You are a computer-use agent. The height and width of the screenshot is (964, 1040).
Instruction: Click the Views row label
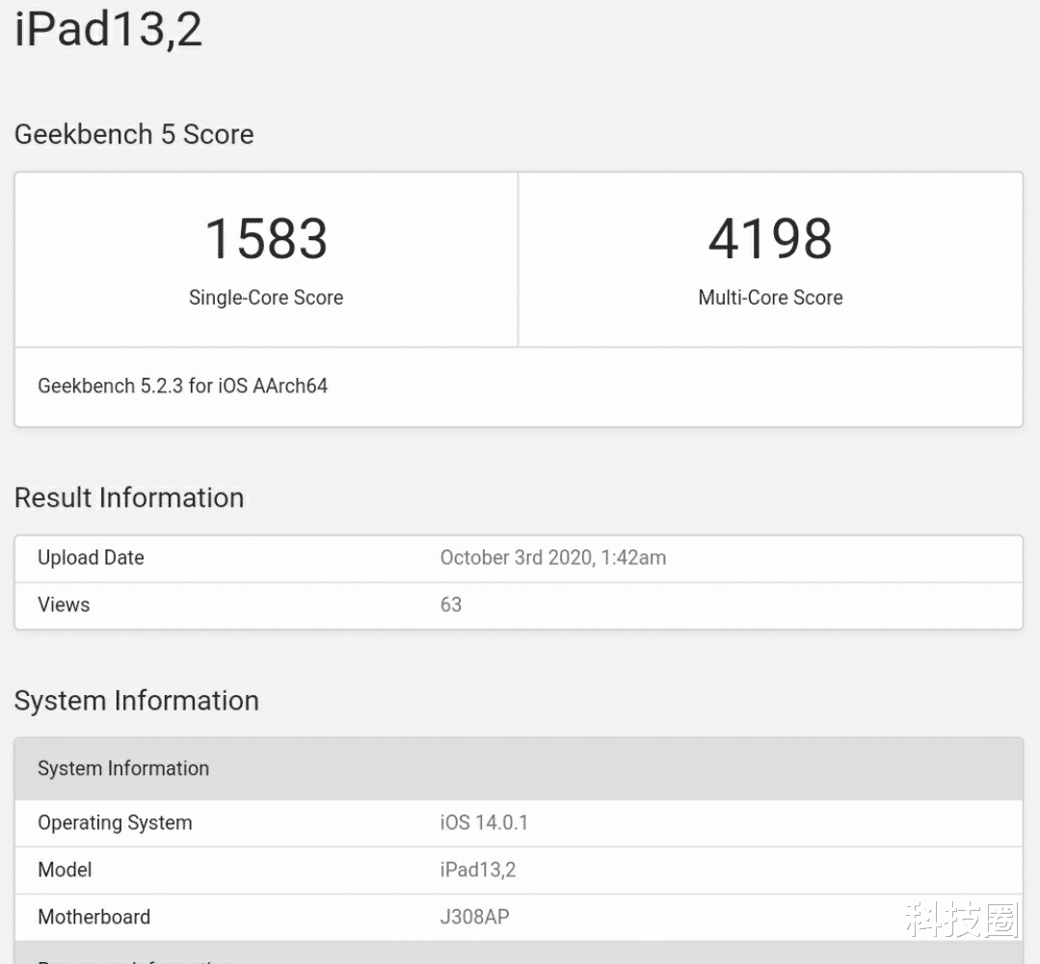click(64, 604)
